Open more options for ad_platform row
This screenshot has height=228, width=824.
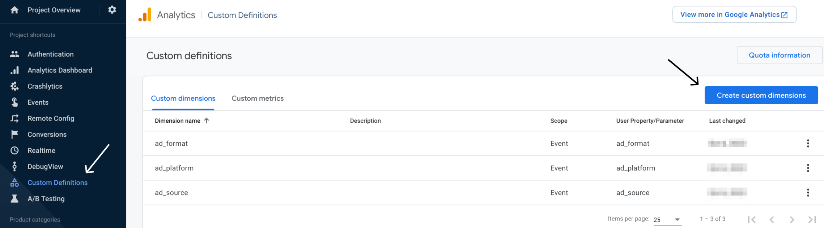(x=808, y=168)
